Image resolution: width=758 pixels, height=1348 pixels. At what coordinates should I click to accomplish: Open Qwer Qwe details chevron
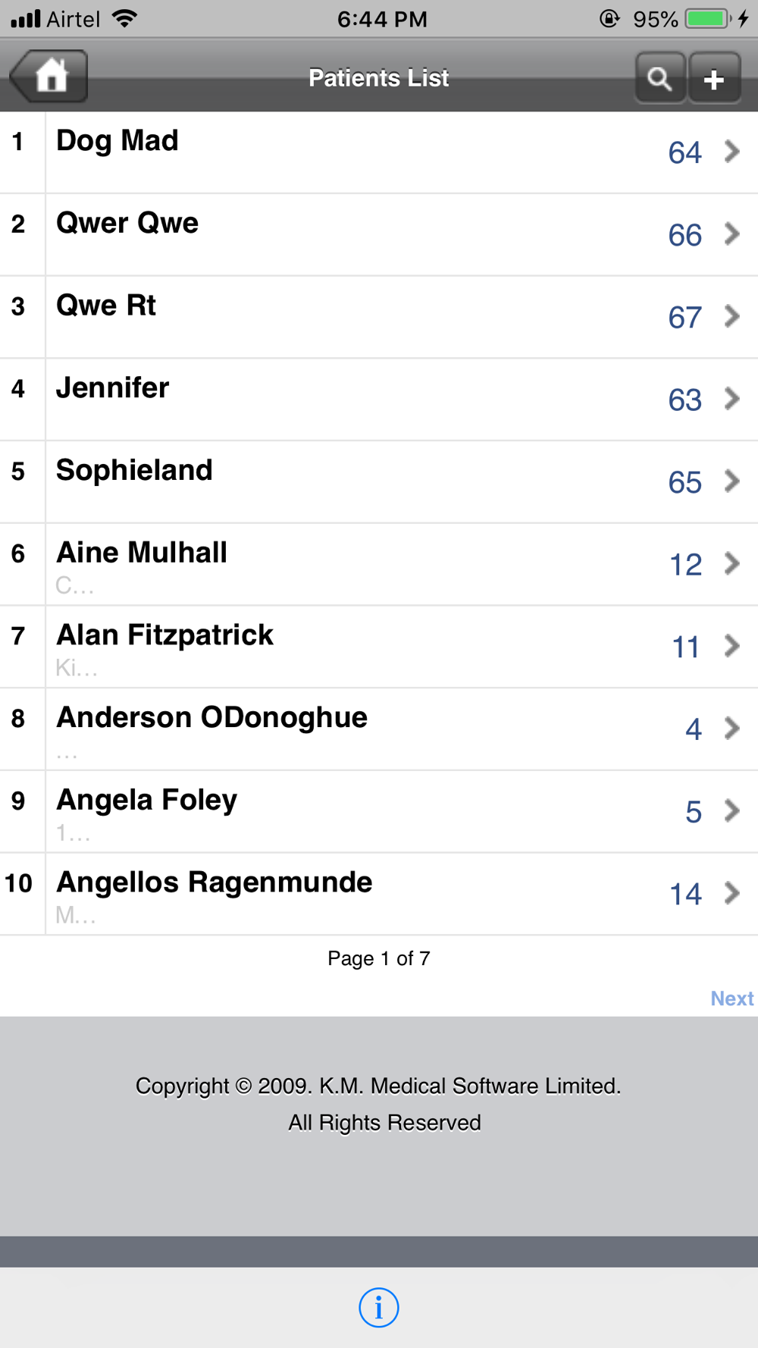pos(731,234)
